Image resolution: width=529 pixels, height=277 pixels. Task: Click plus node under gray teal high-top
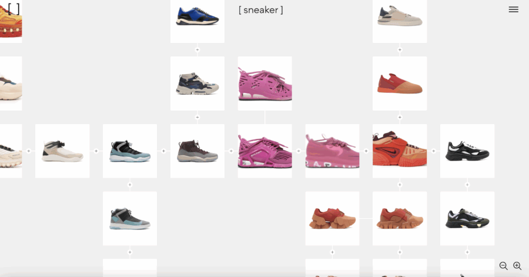130,252
